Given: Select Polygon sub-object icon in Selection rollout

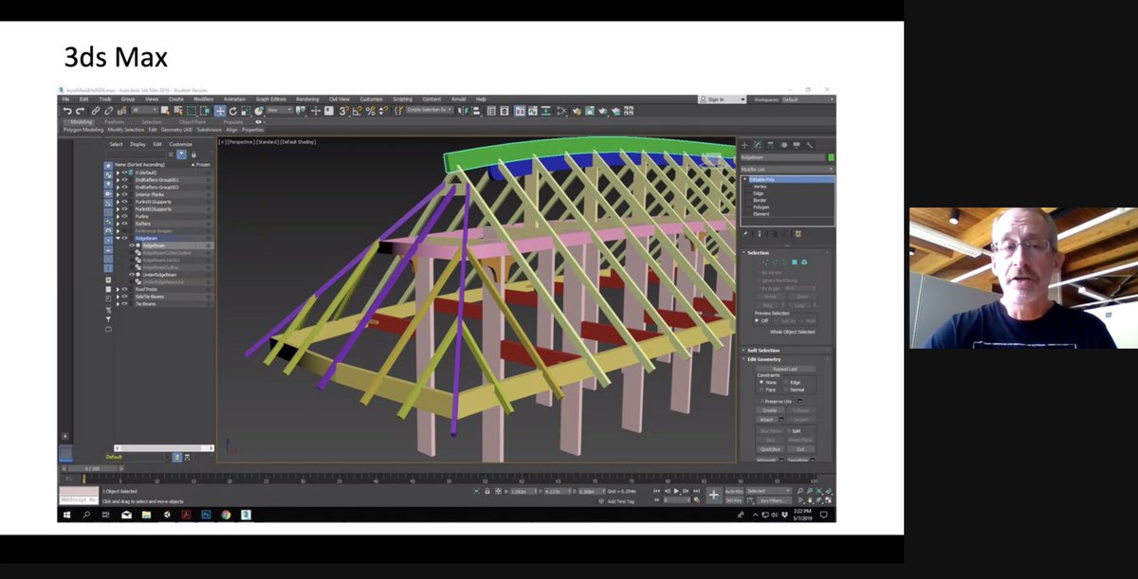Looking at the screenshot, I should click(794, 262).
